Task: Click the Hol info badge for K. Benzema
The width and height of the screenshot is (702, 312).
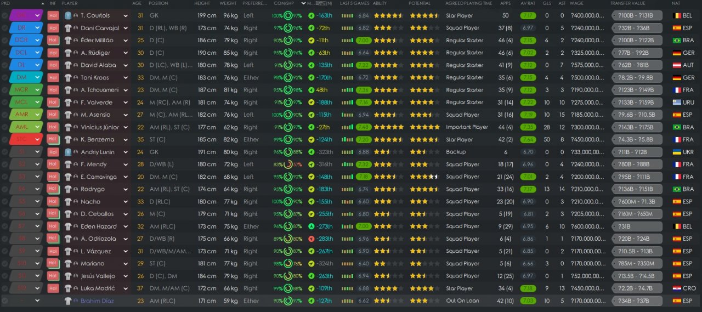Action: (53, 140)
